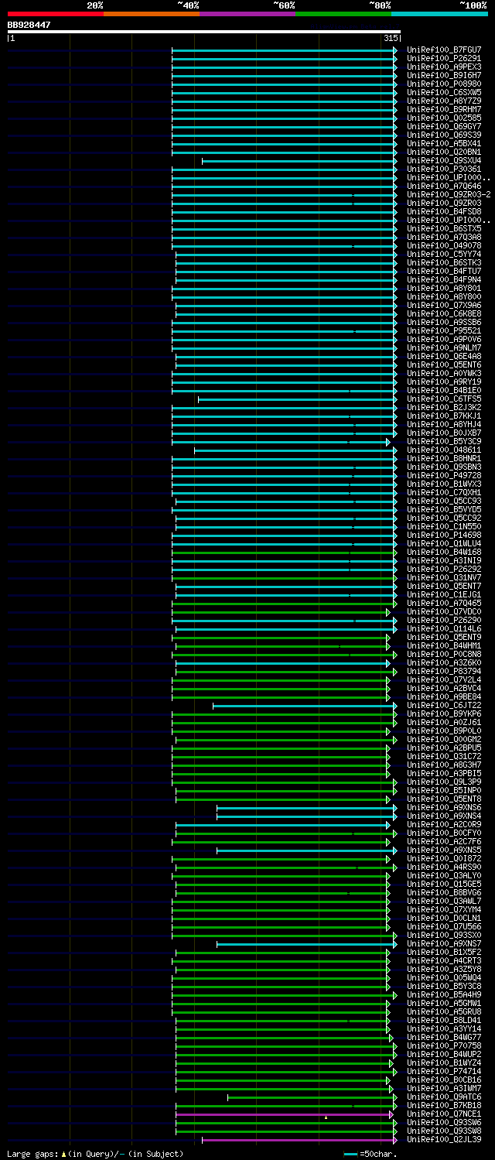Open hit UniRef100_P08980

[x=444, y=84]
